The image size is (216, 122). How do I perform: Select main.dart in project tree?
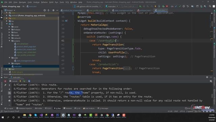tap(18, 66)
